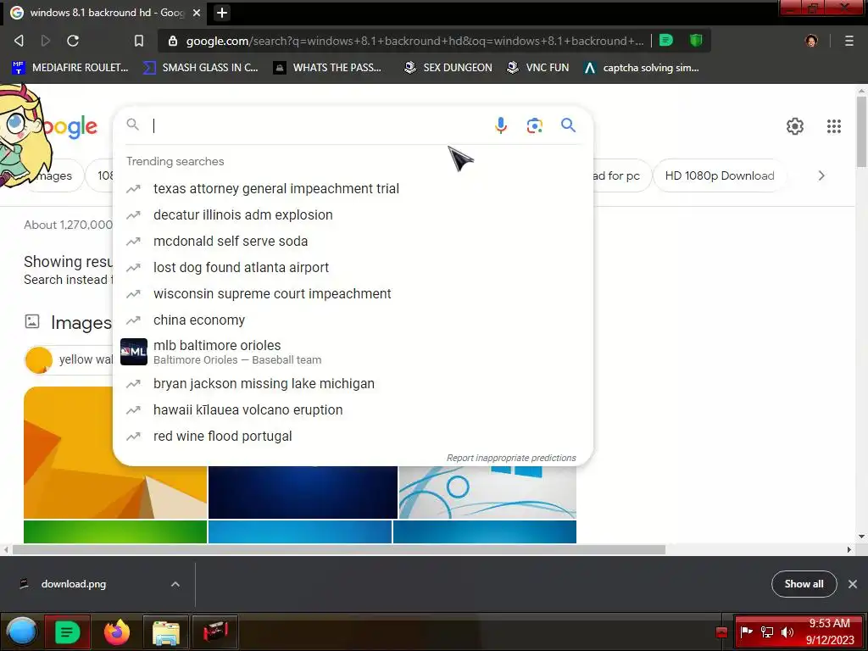Close the windows 8.1 backround tab
This screenshot has width=868, height=651.
196,12
